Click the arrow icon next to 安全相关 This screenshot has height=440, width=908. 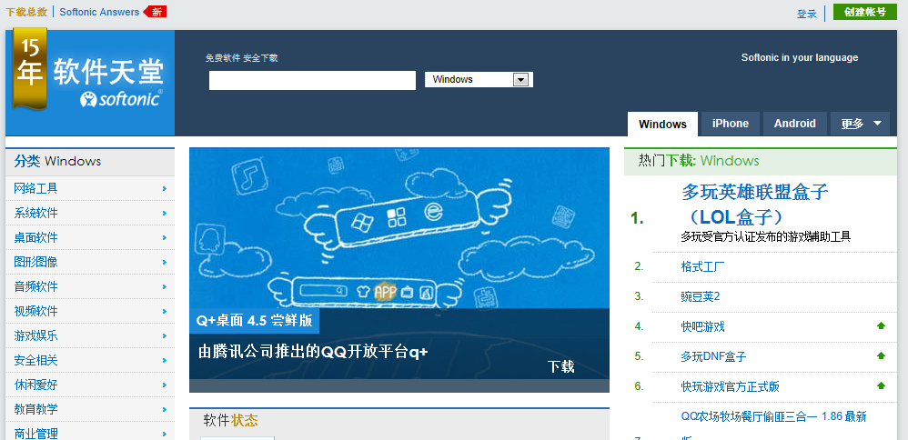click(x=165, y=360)
